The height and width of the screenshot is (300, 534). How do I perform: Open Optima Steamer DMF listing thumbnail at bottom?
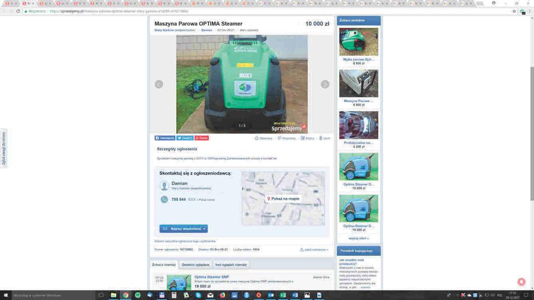coord(179,282)
